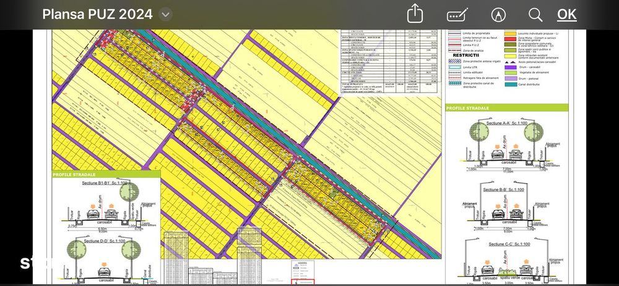Image resolution: width=619 pixels, height=286 pixels.
Task: Select the Sectiune B1-B1' Sc.1:100 title
Action: click(x=105, y=183)
